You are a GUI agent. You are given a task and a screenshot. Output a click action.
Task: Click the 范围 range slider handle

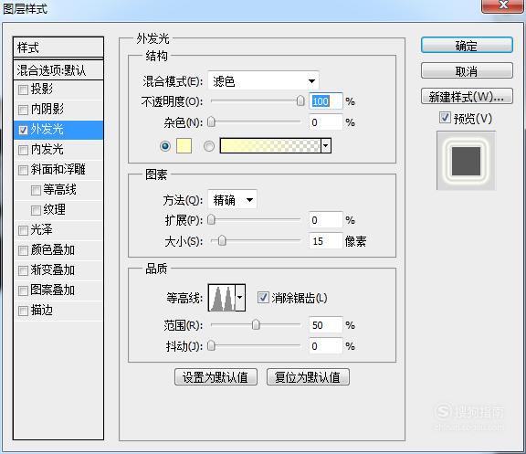point(256,324)
